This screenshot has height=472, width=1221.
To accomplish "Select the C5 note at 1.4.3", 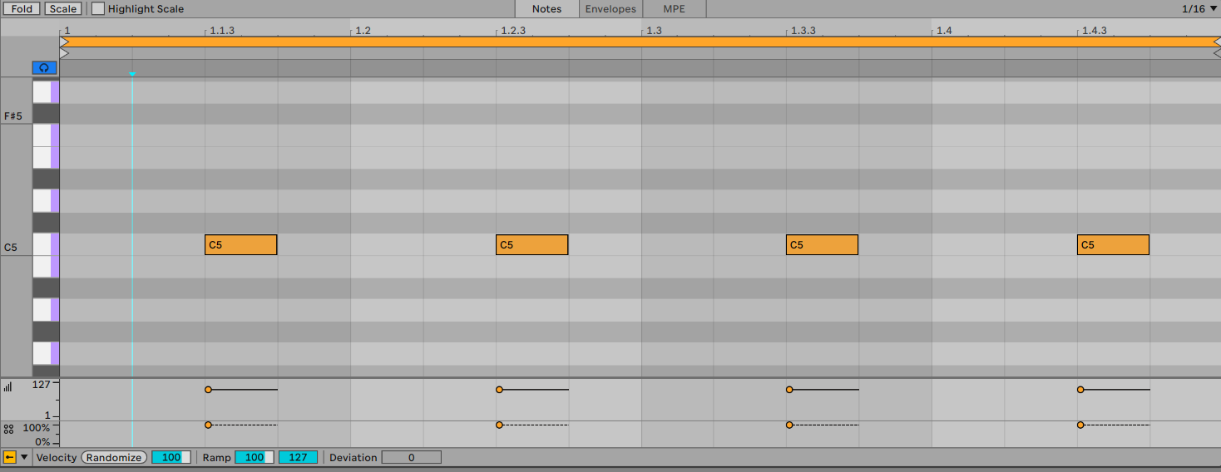I will 1113,244.
